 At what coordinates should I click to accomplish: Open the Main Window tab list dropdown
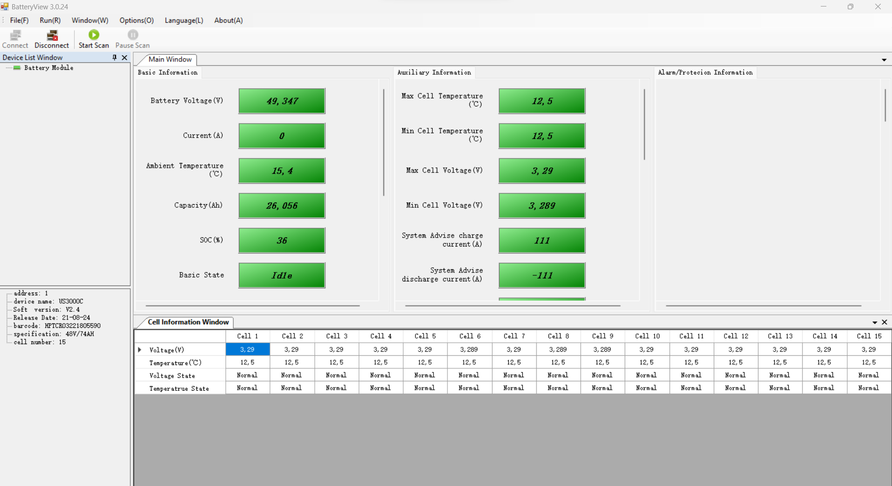coord(884,60)
